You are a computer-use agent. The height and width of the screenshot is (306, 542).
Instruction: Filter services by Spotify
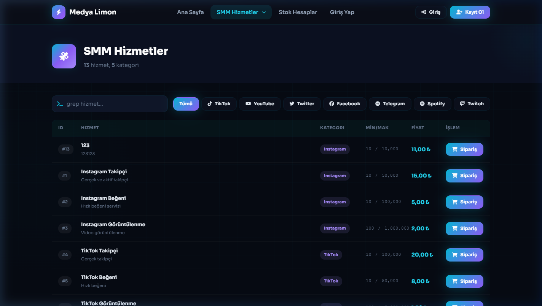(432, 104)
